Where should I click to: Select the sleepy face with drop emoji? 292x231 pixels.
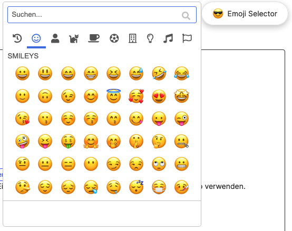(91, 187)
